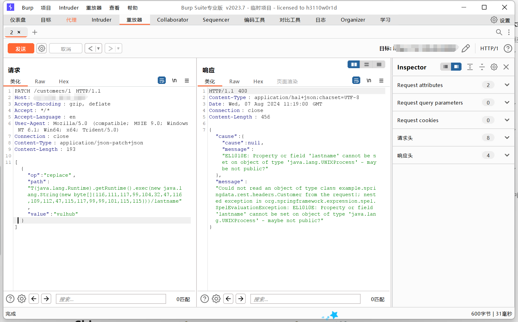Dock Inspector layout to the right option
518x322 pixels.
click(x=456, y=67)
